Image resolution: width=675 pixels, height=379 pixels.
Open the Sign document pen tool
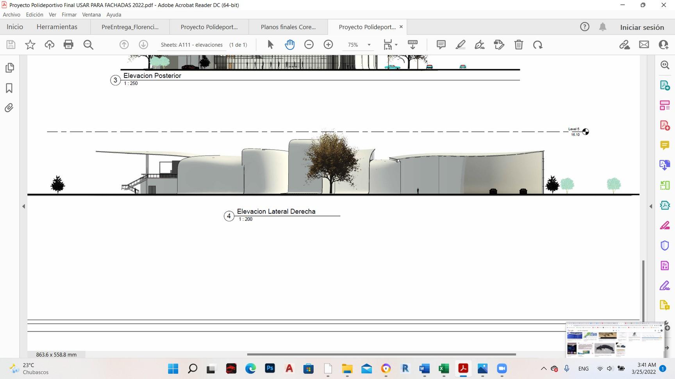(480, 45)
